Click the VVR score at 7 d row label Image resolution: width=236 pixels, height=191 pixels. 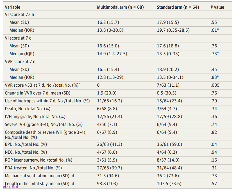tap(20, 61)
